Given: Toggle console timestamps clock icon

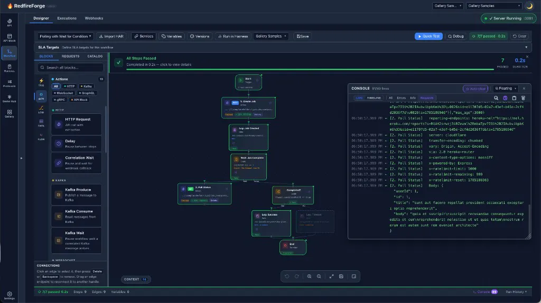Looking at the screenshot, I should pos(505,98).
